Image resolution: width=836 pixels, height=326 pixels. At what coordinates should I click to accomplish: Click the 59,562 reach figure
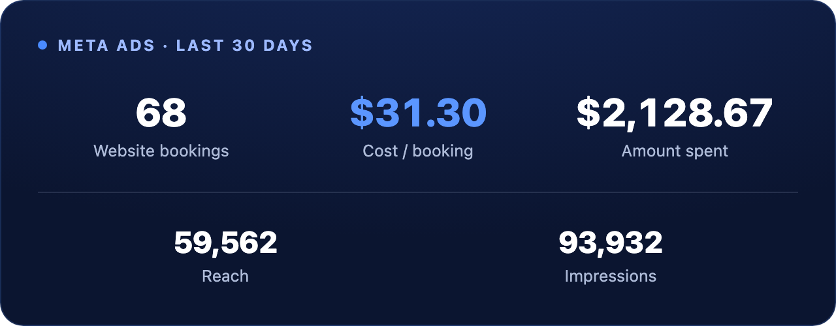tap(225, 243)
